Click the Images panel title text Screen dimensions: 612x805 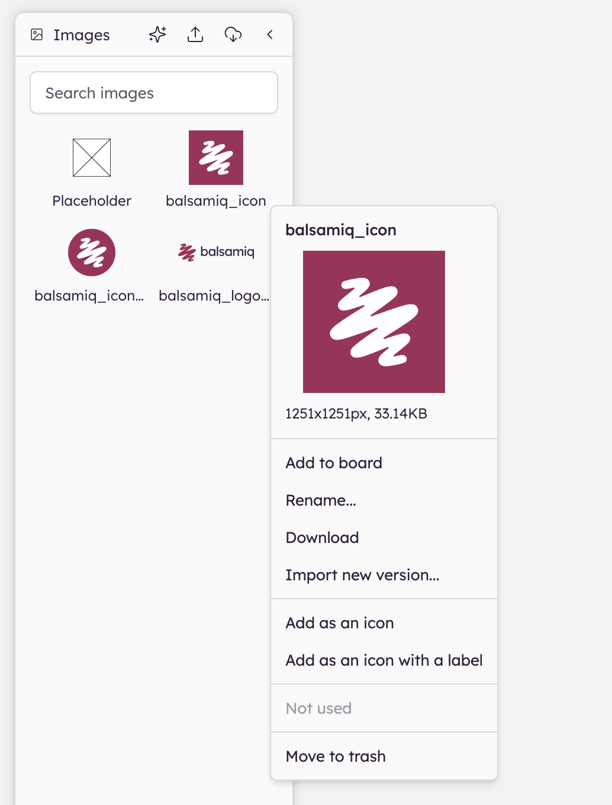(x=82, y=36)
